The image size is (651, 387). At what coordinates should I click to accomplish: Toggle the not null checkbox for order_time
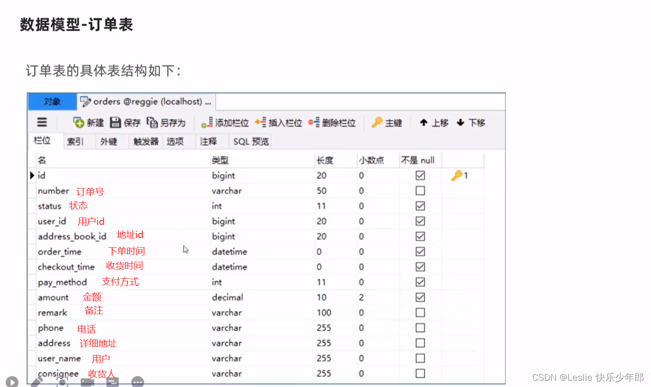point(420,252)
